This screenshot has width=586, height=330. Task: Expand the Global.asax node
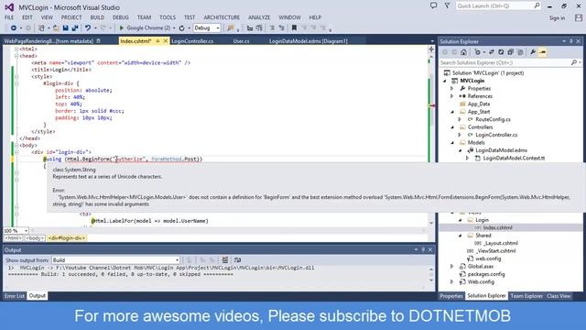tap(452, 267)
